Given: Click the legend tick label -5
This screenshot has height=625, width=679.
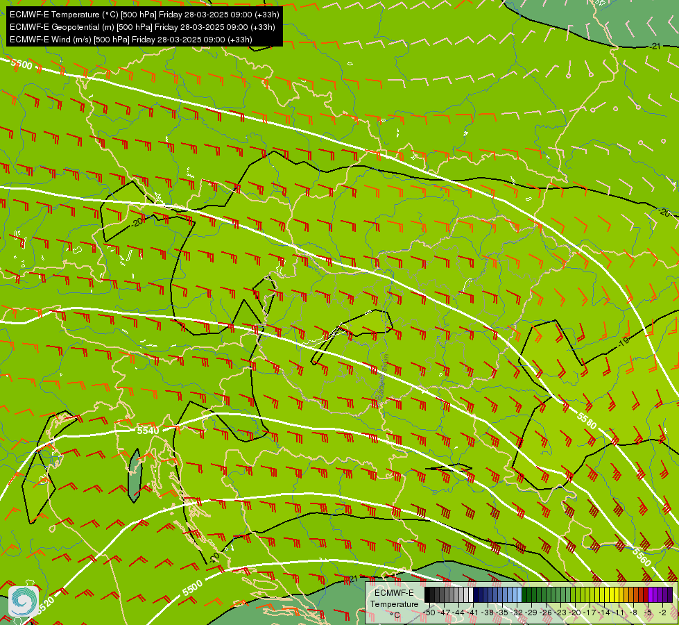Looking at the screenshot, I should 647,612.
